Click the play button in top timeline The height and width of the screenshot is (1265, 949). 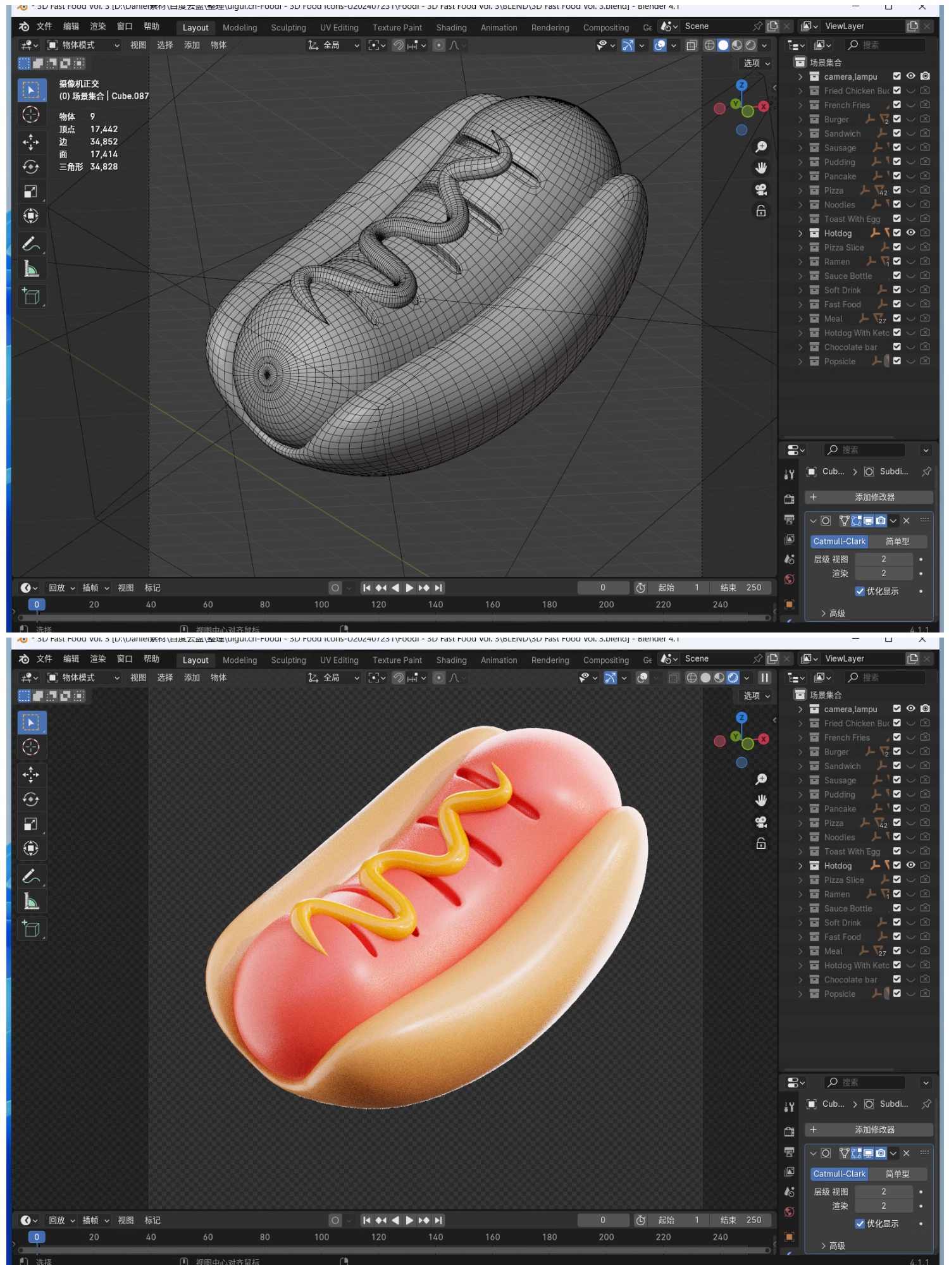tap(409, 588)
